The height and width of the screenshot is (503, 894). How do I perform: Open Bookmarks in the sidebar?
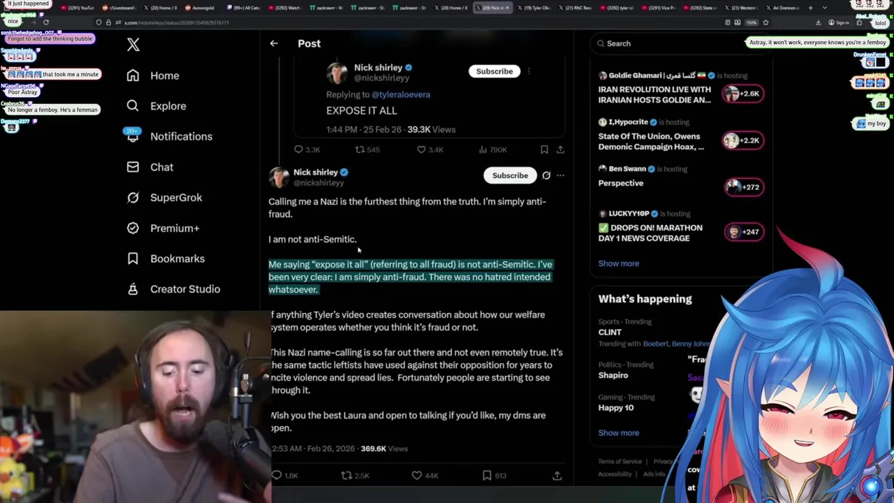coord(166,258)
